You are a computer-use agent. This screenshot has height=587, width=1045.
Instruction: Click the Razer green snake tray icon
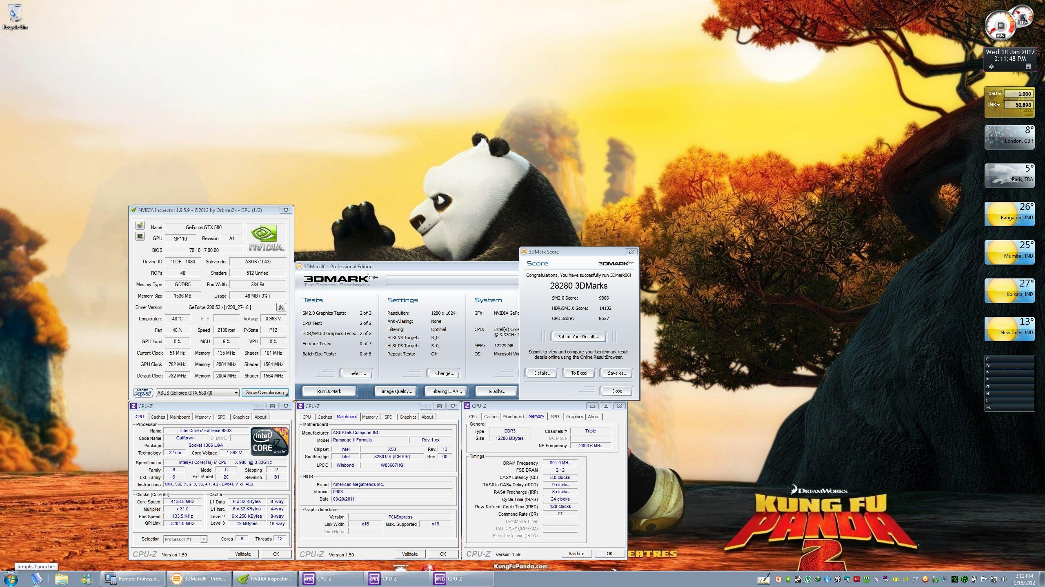[x=954, y=579]
